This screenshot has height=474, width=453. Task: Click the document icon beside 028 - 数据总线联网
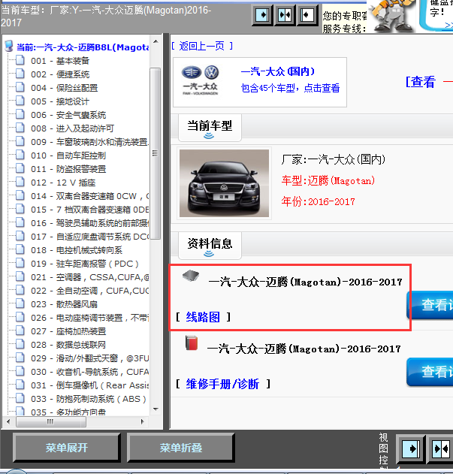point(20,344)
